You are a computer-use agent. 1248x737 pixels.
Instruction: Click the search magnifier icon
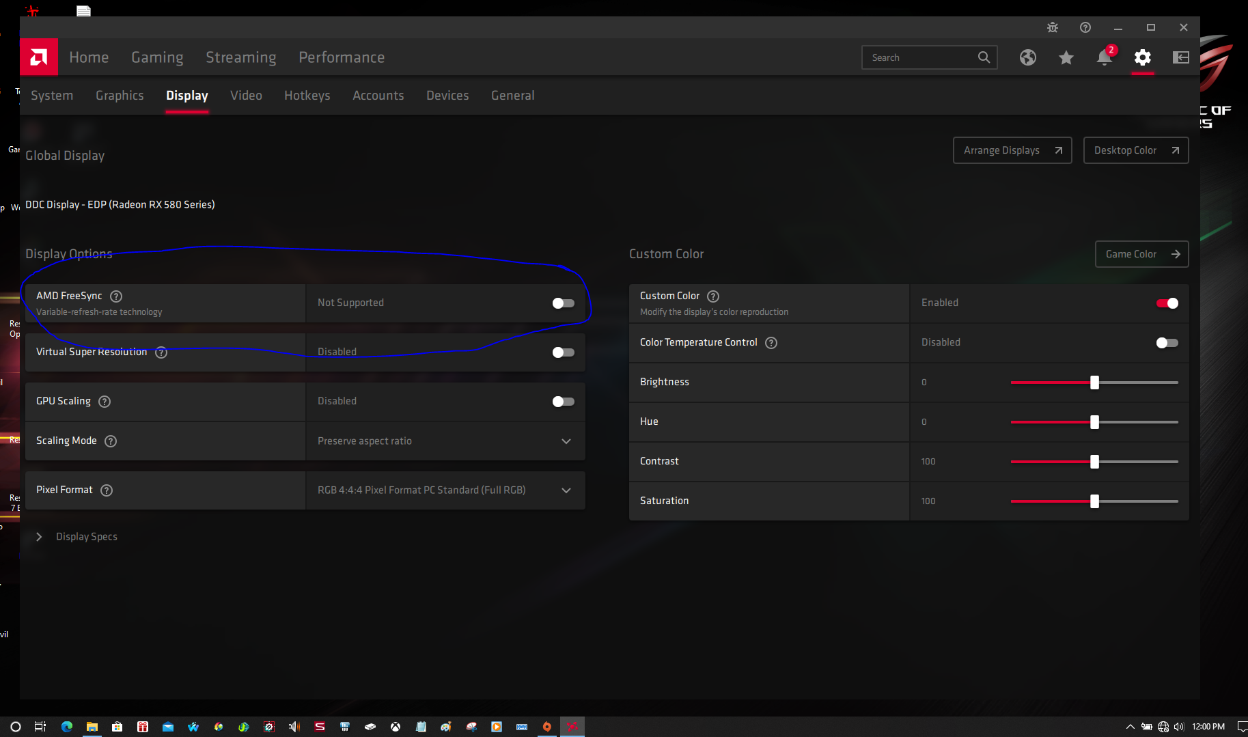(984, 57)
